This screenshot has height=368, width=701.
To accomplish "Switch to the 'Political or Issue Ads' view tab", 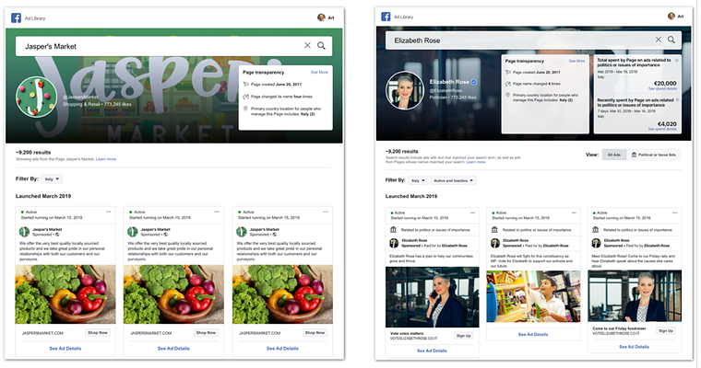I will coord(653,155).
